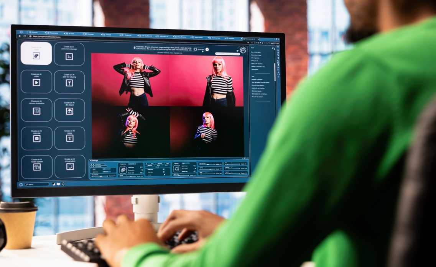Toggle the Random style switch under Composition

click(141, 173)
